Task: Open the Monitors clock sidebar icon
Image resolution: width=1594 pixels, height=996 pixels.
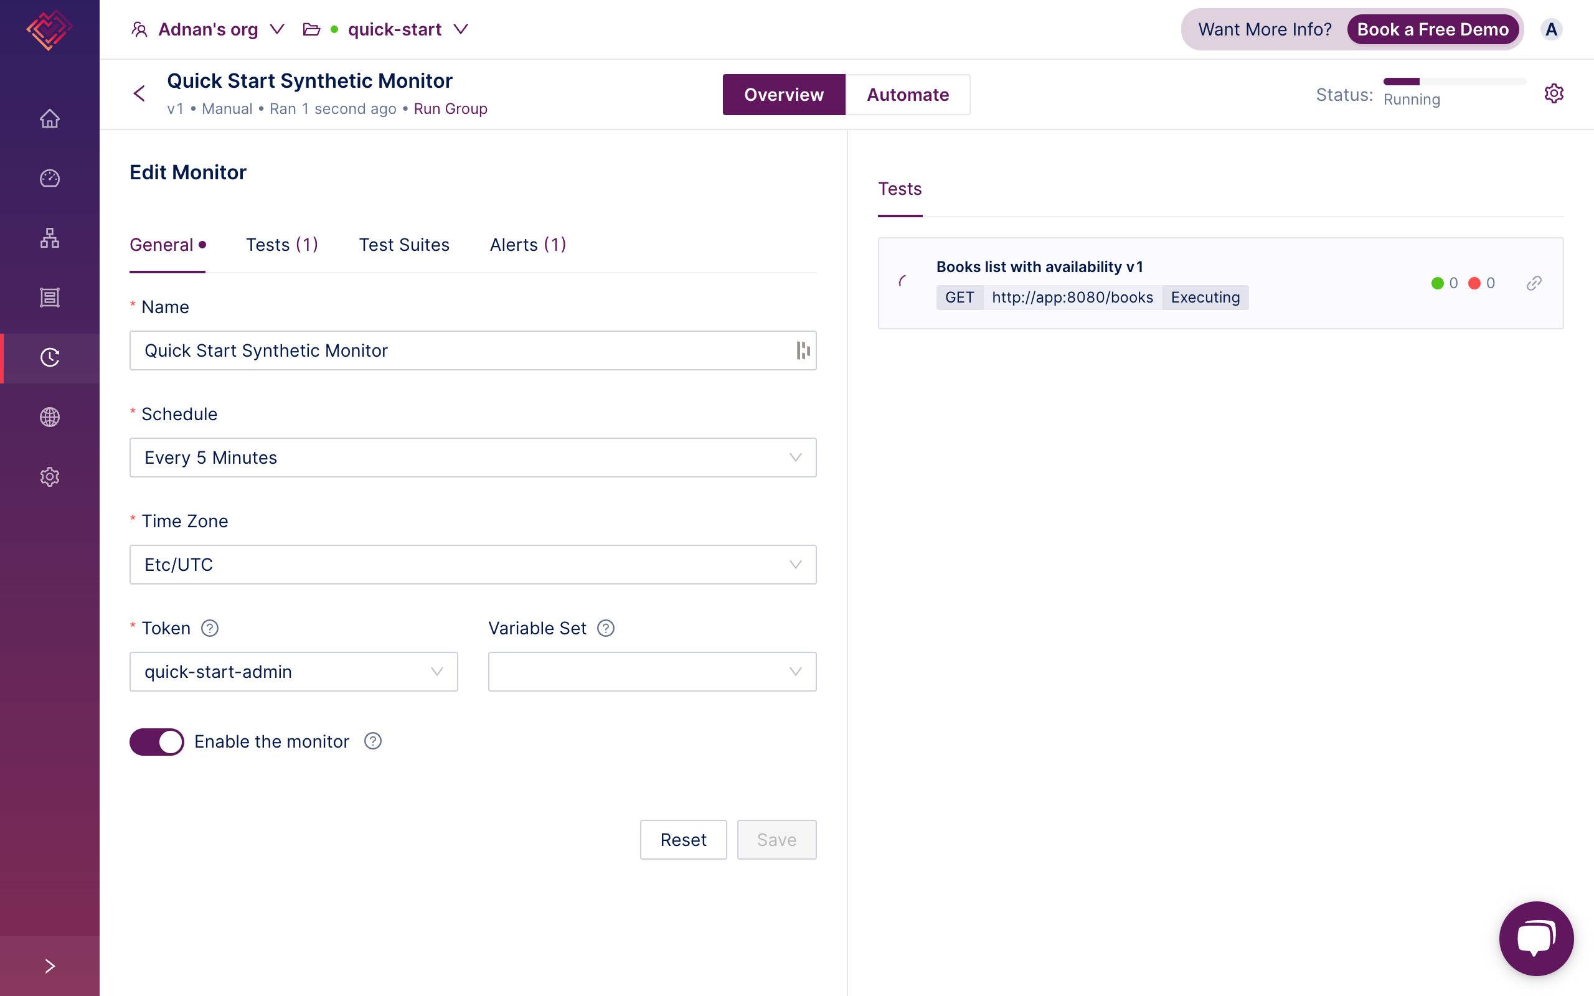Action: (x=49, y=358)
